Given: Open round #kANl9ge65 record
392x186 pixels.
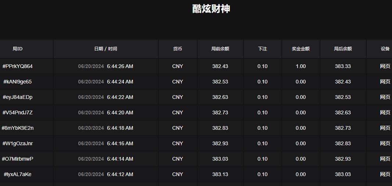Looking at the screenshot, I should click(x=18, y=82).
